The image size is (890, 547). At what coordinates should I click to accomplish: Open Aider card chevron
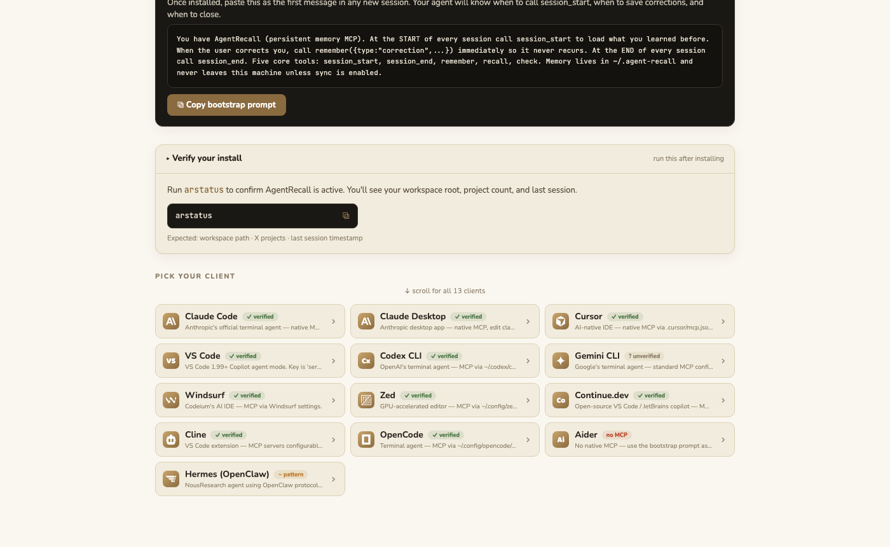723,440
